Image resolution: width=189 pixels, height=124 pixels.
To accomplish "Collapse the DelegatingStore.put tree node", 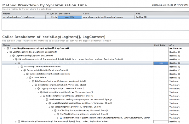I will click(49, 107).
